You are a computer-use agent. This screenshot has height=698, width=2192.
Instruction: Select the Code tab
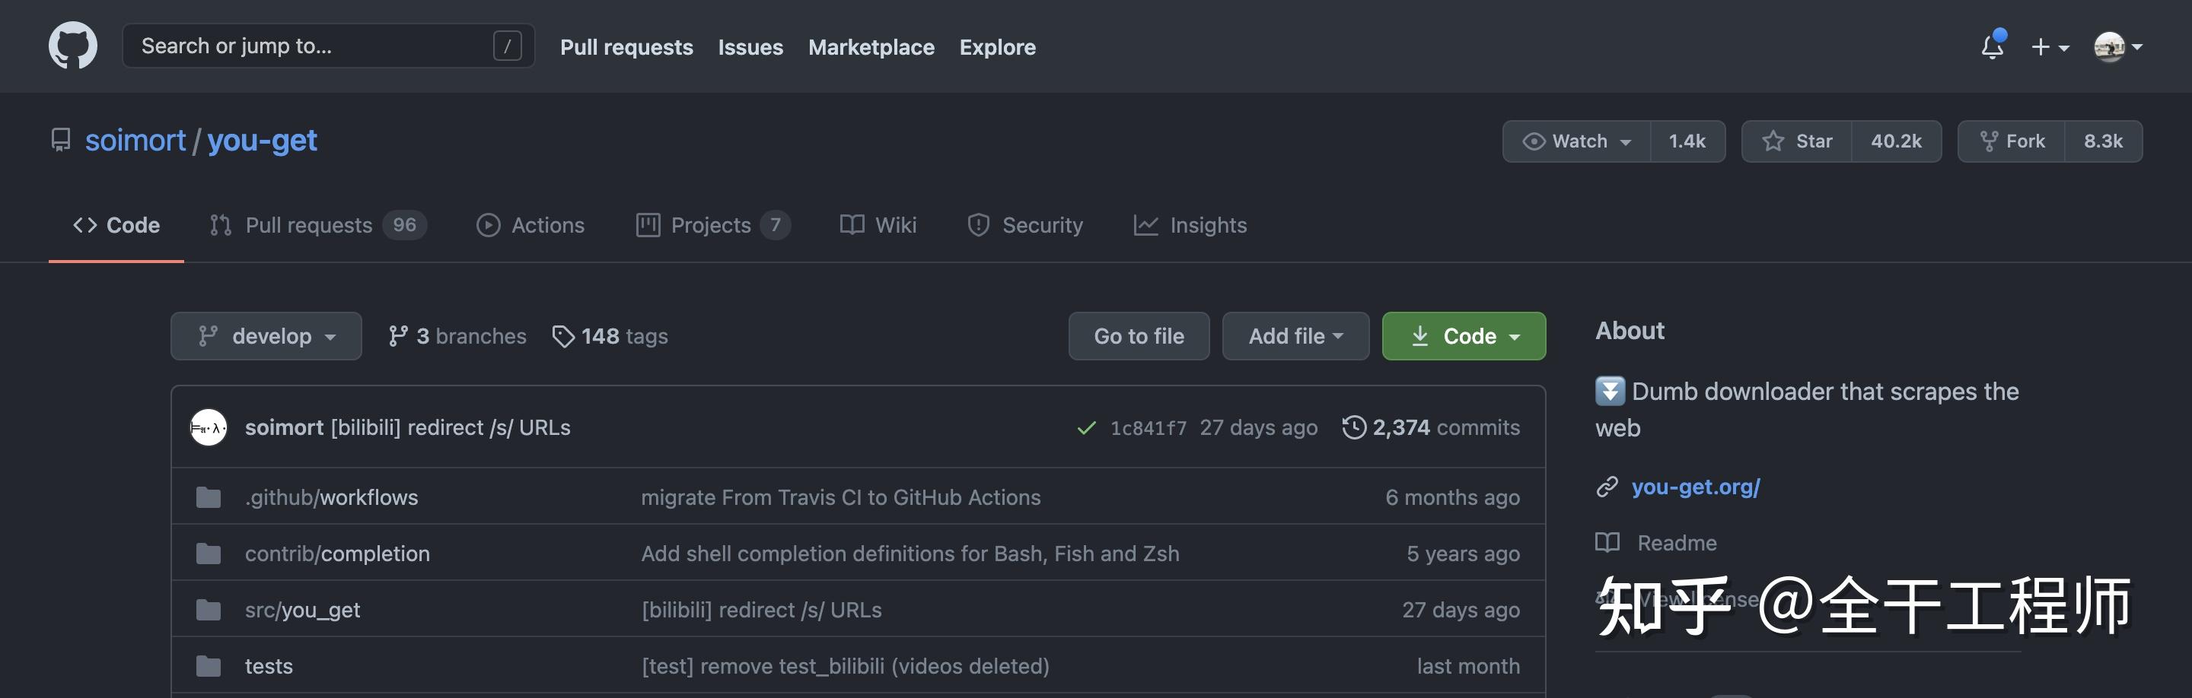coord(116,225)
